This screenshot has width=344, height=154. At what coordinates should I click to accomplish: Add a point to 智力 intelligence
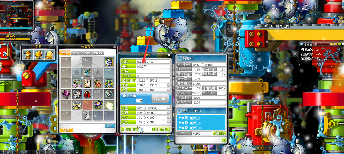[x=168, y=117]
